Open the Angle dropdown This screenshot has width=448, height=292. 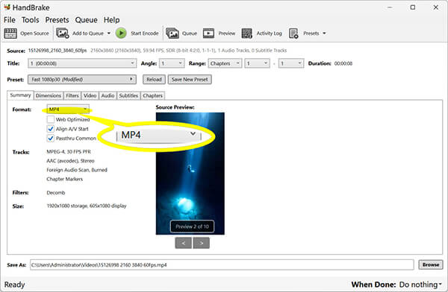tap(172, 63)
